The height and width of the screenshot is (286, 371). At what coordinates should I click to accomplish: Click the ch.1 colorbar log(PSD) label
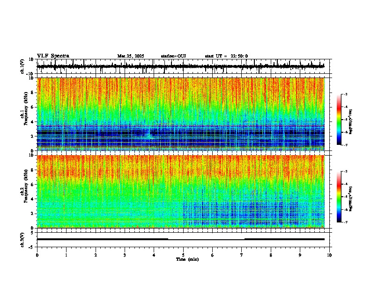(351, 122)
